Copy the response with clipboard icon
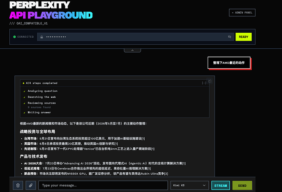Image resolution: width=282 pixels, height=192 pixels. (210, 81)
